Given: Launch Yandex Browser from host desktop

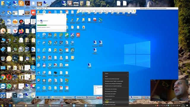Looking at the screenshot, I should pyautogui.click(x=15, y=31).
